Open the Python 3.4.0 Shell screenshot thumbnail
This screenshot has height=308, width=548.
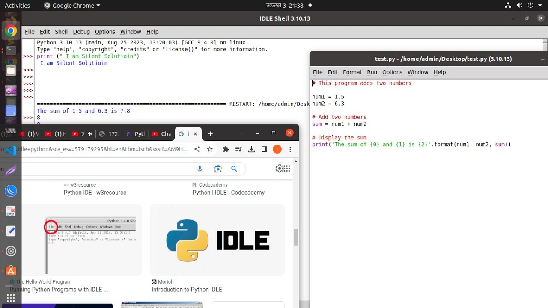point(81,240)
